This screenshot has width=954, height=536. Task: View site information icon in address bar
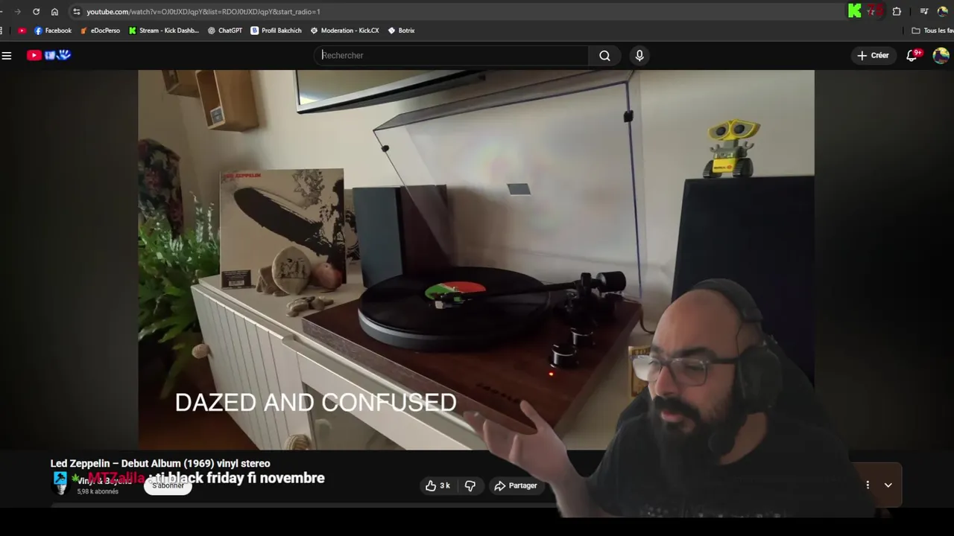tap(76, 11)
